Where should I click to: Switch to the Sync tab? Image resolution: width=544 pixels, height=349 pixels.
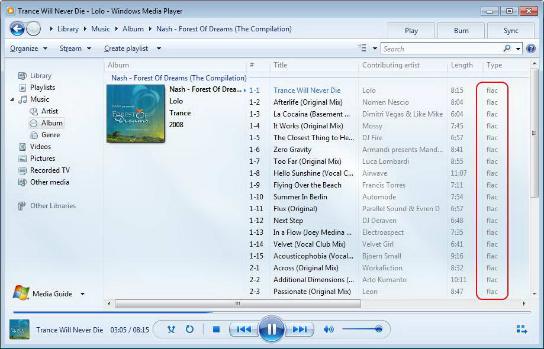pos(511,31)
